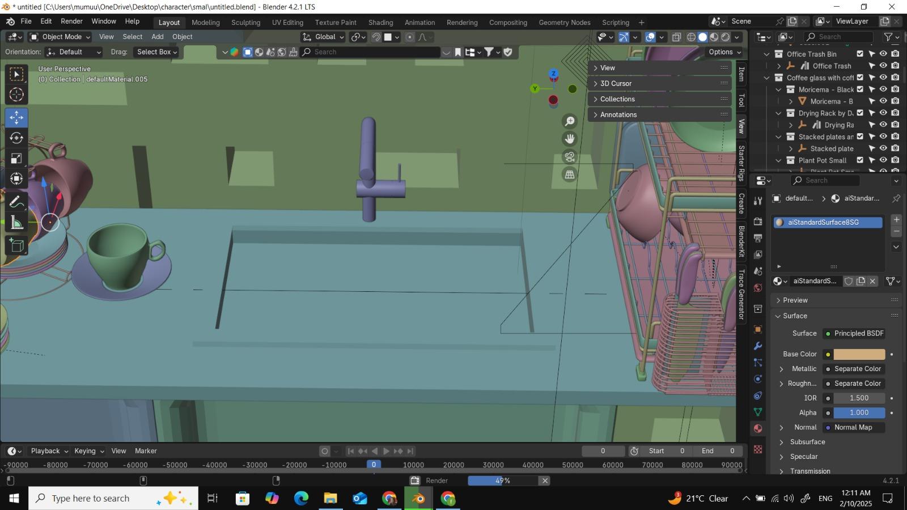Activate the Transform tool
This screenshot has width=907, height=510.
pyautogui.click(x=16, y=179)
